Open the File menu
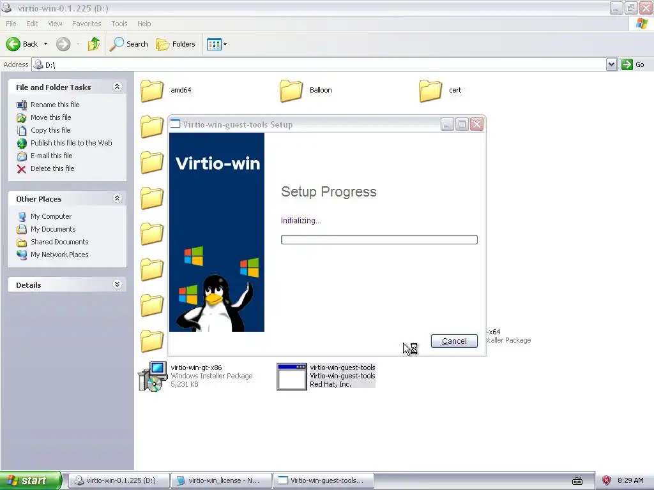 11,24
